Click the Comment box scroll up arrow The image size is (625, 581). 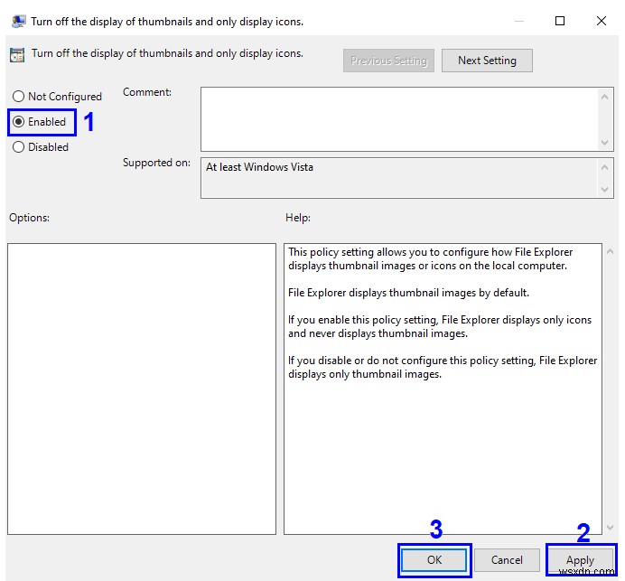pyautogui.click(x=604, y=97)
